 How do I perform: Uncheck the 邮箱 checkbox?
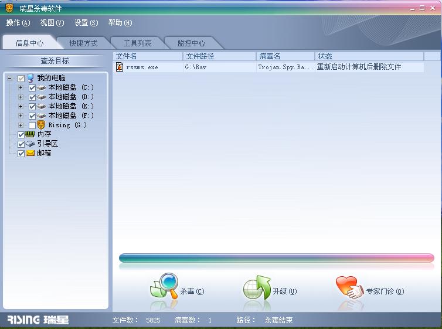click(21, 154)
